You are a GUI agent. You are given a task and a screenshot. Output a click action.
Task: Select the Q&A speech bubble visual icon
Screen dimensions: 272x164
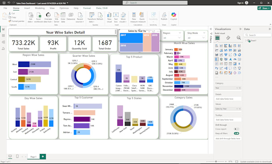click(230, 68)
